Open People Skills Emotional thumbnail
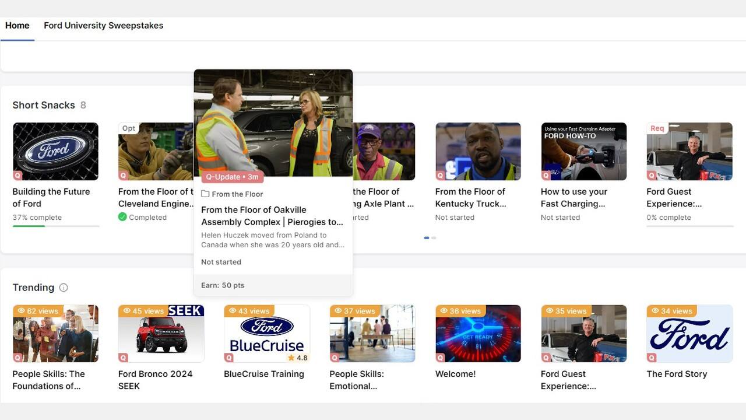746x420 pixels. point(372,334)
